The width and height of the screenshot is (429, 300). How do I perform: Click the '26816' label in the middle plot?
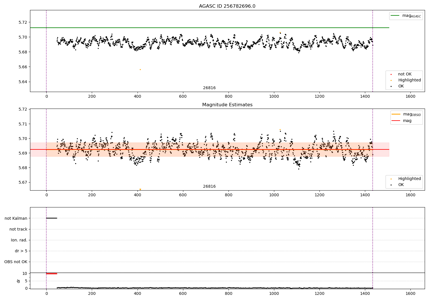tap(209, 186)
